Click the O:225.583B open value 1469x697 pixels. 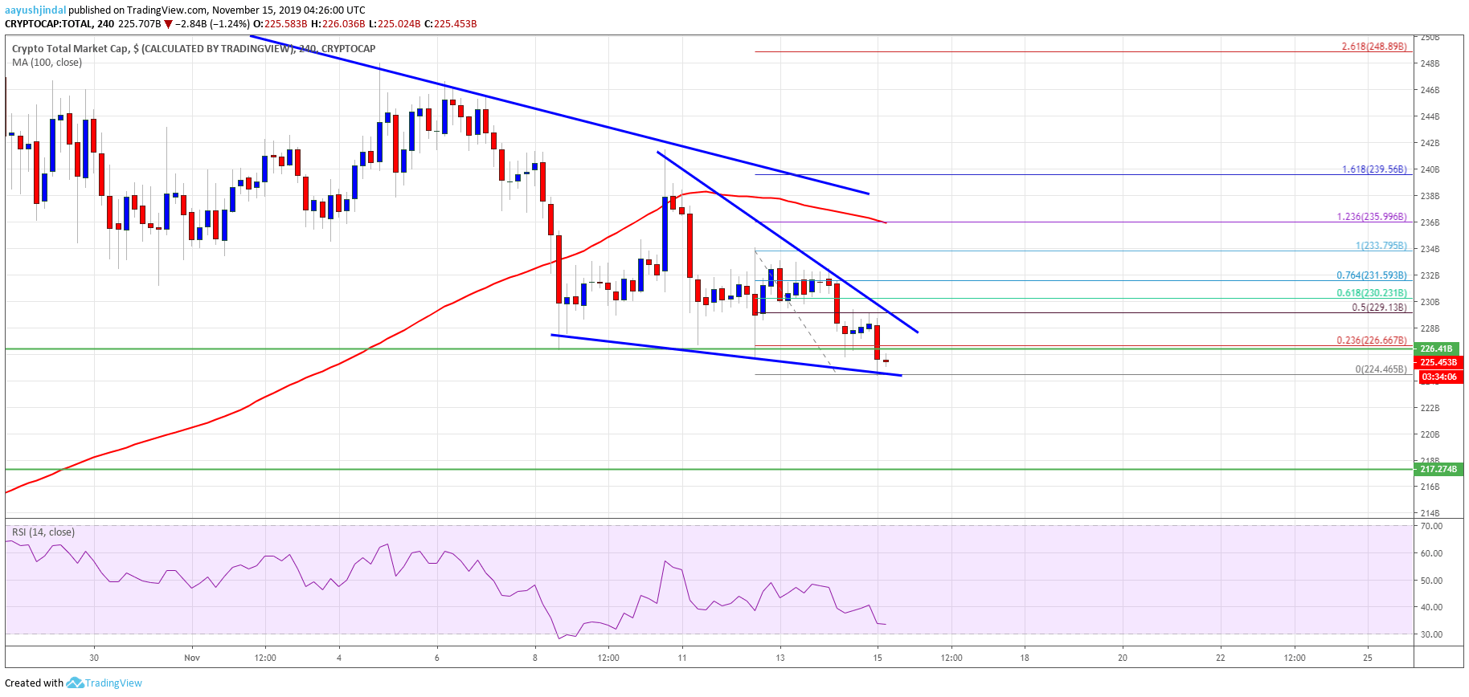pos(280,24)
